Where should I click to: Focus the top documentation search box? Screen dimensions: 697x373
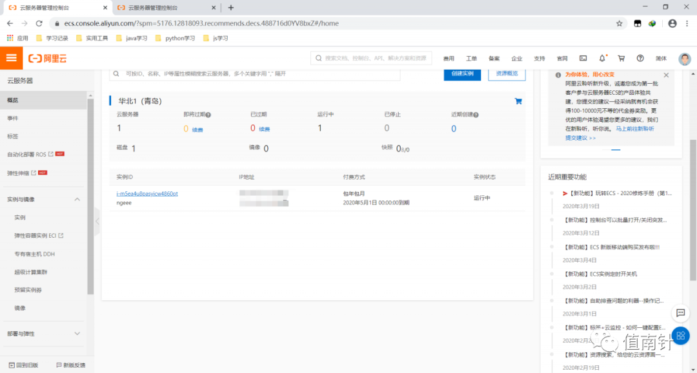pyautogui.click(x=371, y=58)
